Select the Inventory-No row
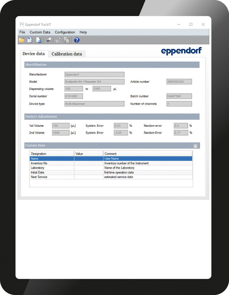 pos(111,163)
